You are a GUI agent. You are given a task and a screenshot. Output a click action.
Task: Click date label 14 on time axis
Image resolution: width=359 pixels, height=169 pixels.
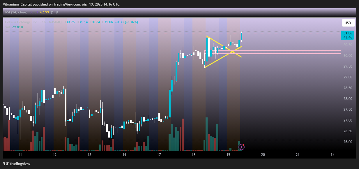[124, 155]
